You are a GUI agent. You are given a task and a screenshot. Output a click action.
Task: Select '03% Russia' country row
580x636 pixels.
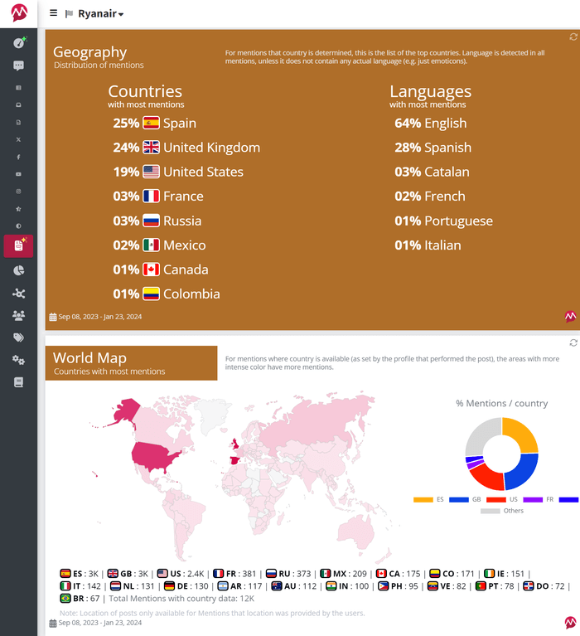157,221
